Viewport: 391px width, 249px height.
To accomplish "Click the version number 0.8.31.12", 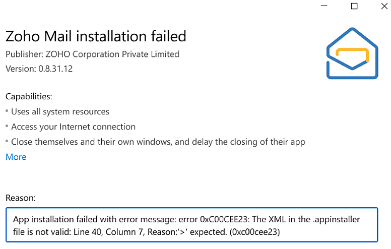I will pyautogui.click(x=55, y=69).
